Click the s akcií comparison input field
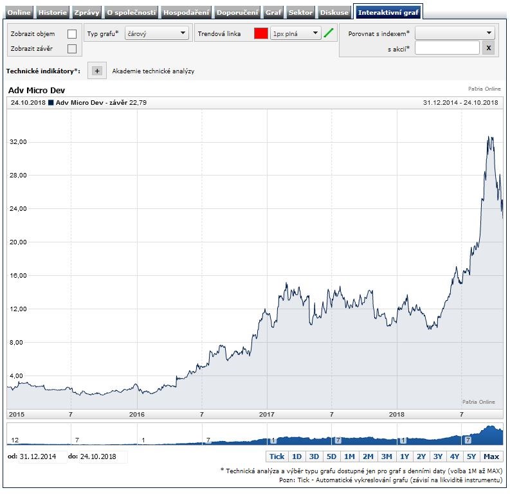510x497 pixels. pos(447,48)
